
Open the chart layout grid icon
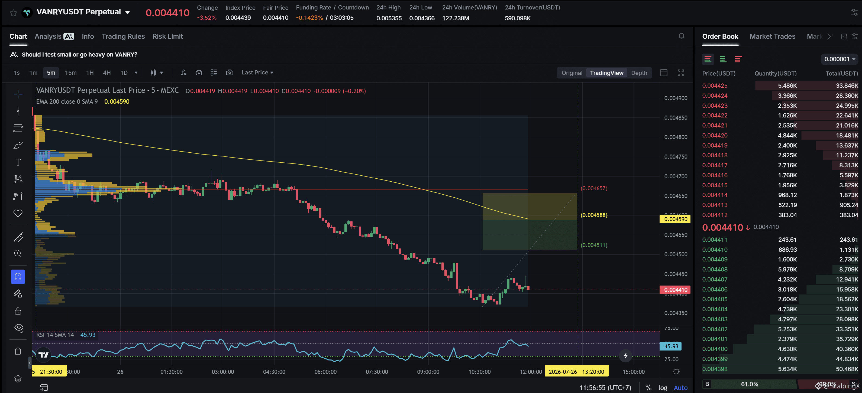(214, 73)
